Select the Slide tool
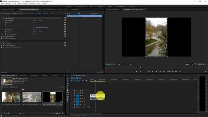 tap(68, 95)
